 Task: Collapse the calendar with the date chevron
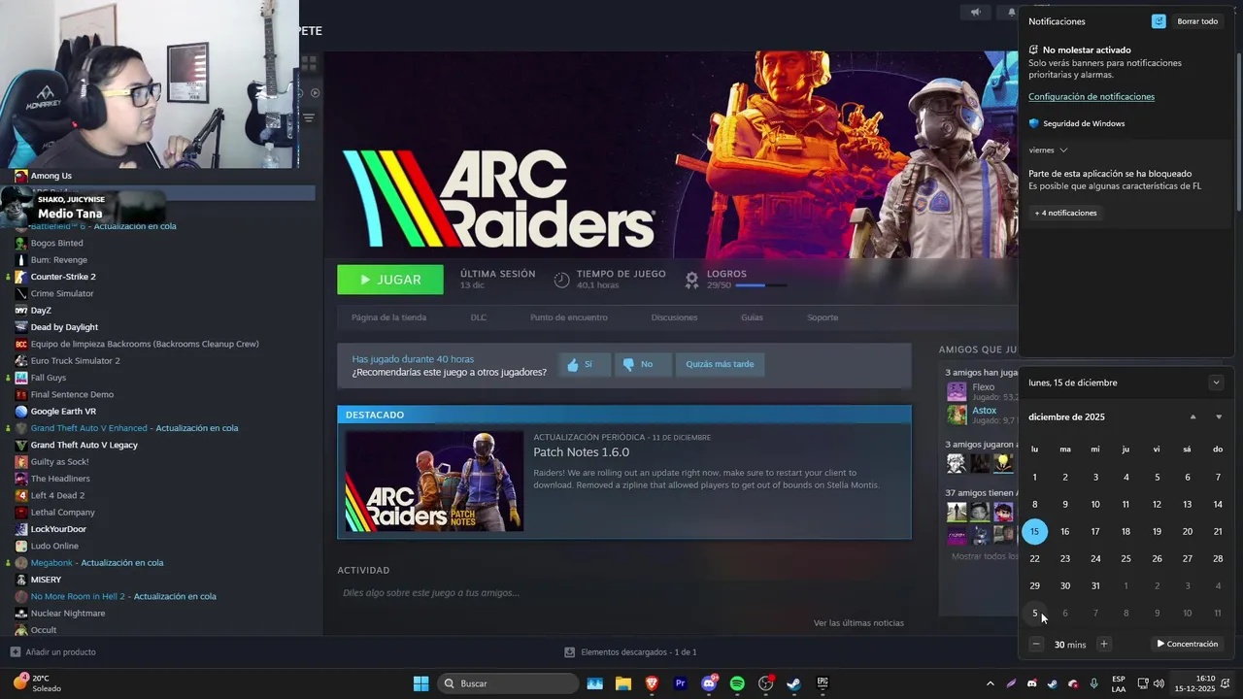[1216, 383]
